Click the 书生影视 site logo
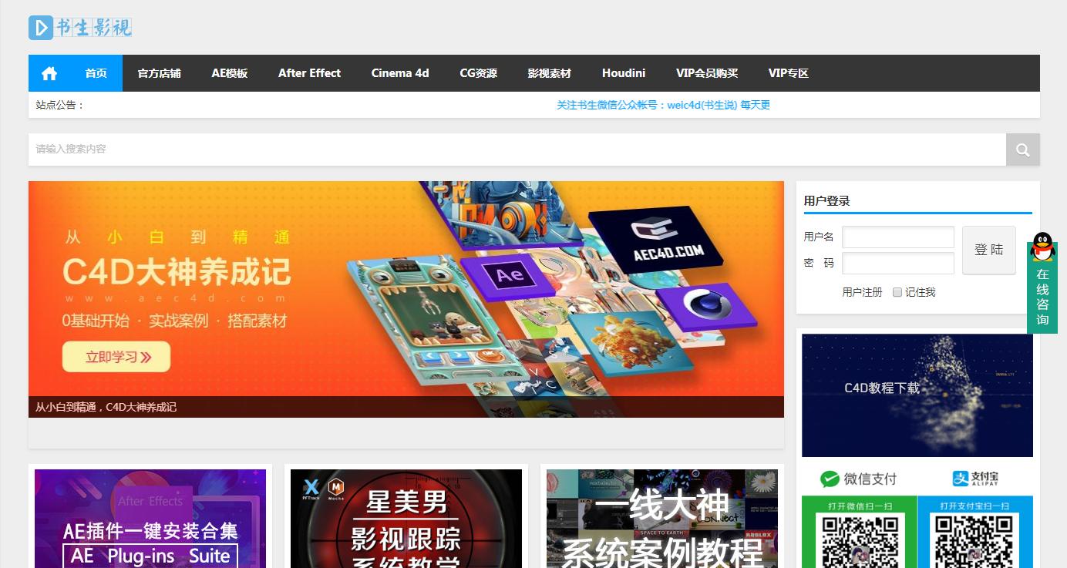Image resolution: width=1067 pixels, height=568 pixels. [x=79, y=27]
